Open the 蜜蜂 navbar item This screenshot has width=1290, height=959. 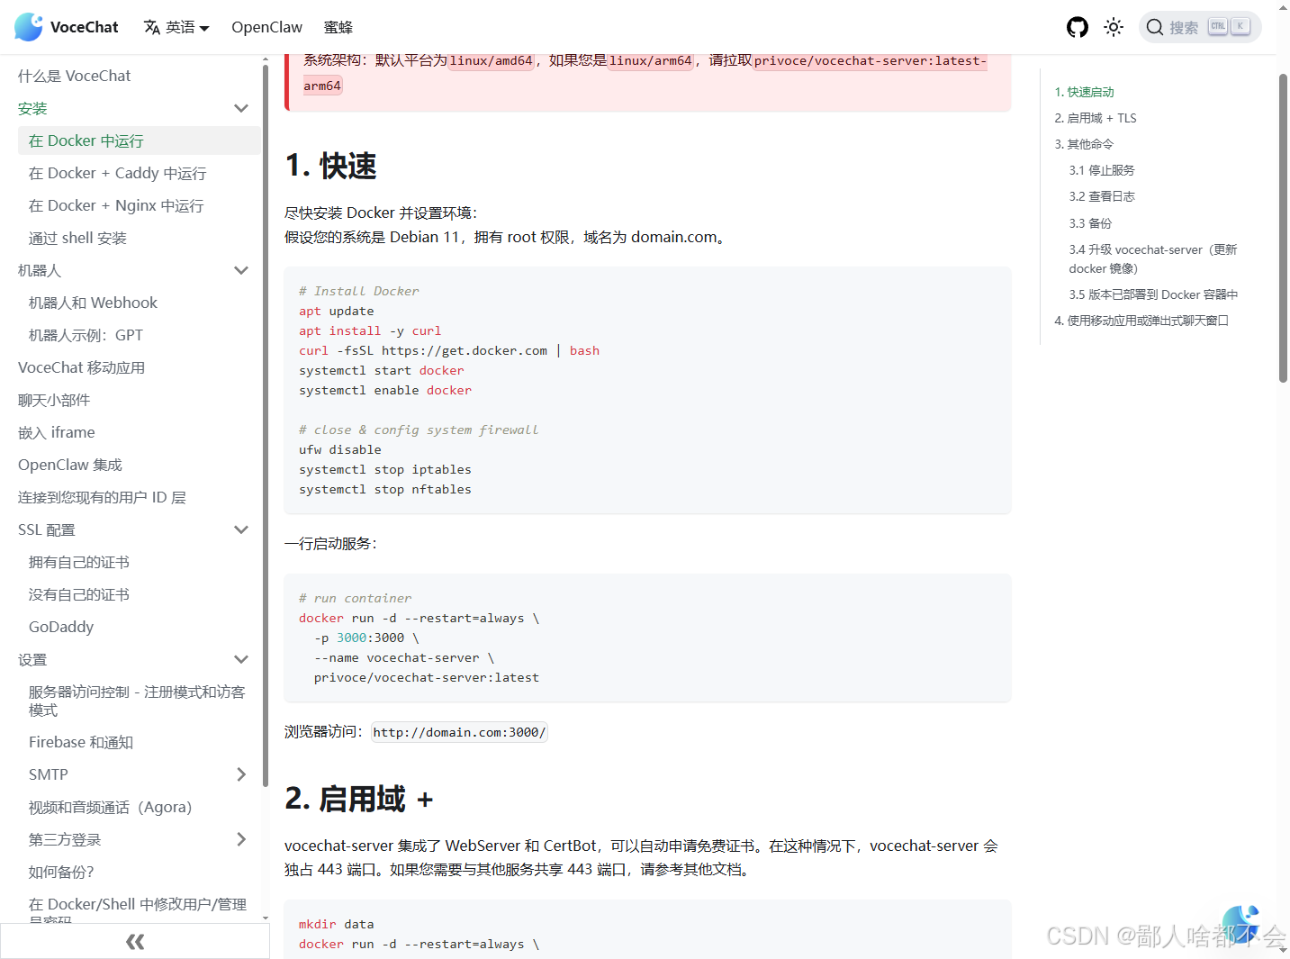tap(338, 27)
